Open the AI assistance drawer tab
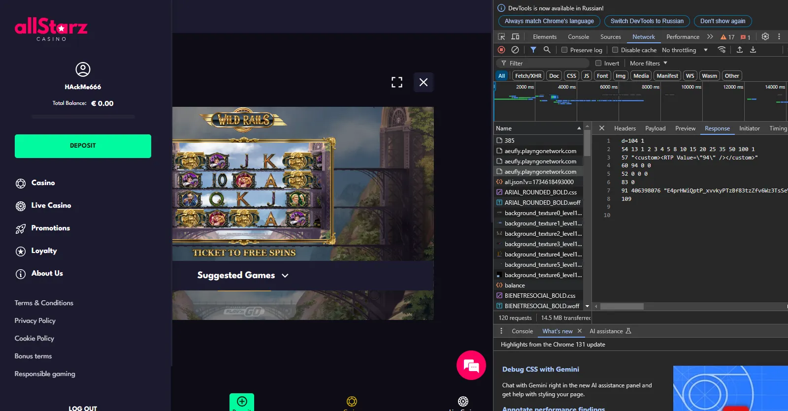The height and width of the screenshot is (411, 788). coord(610,331)
